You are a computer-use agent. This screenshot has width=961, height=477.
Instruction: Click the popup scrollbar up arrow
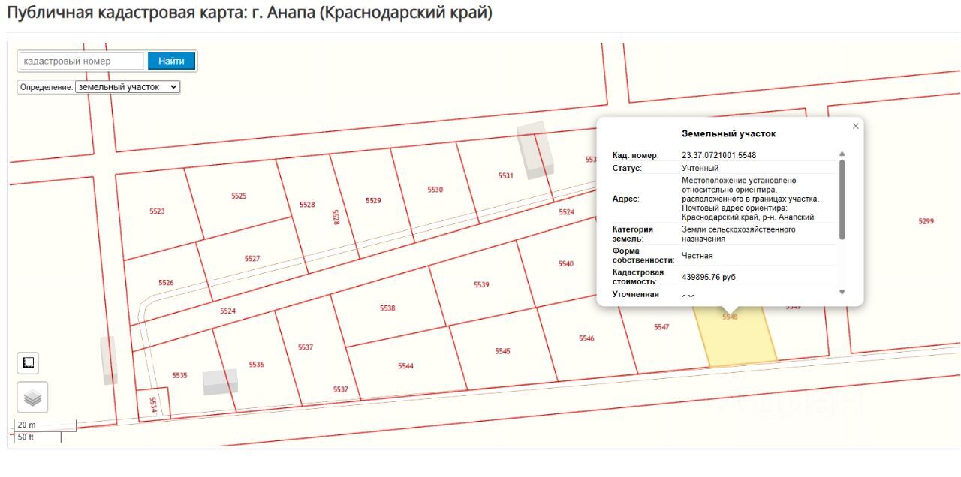[x=842, y=154]
